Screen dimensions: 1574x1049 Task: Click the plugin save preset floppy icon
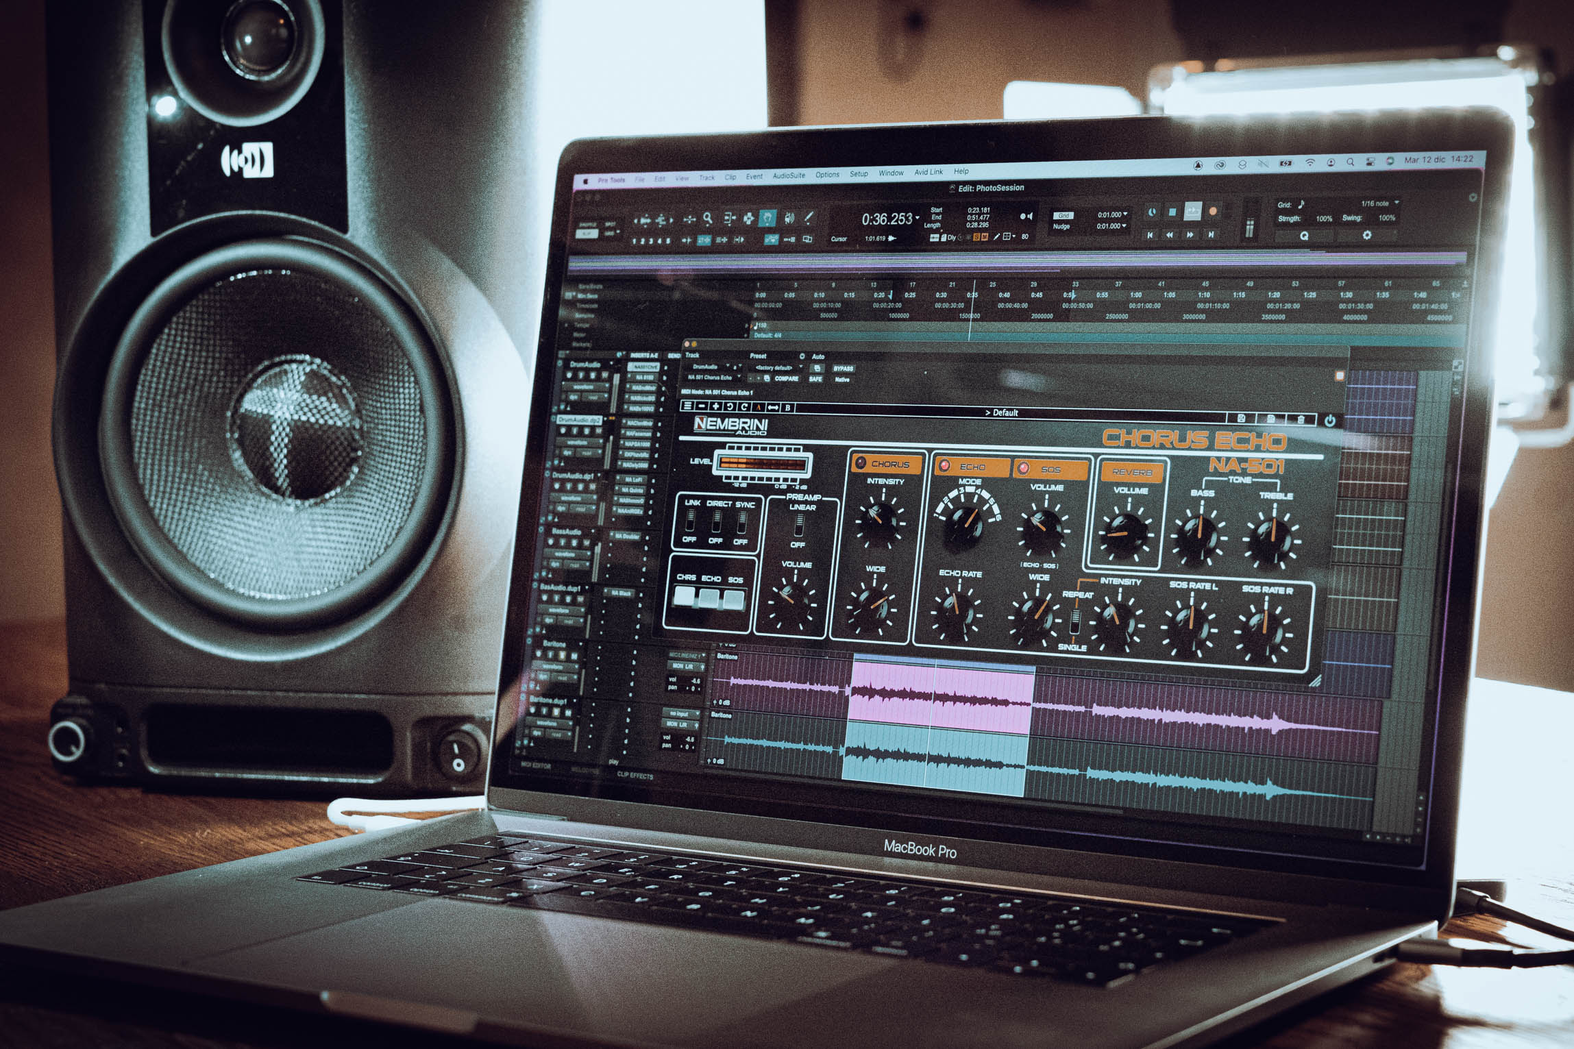1242,418
